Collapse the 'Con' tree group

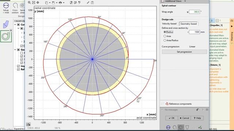(15, 24)
